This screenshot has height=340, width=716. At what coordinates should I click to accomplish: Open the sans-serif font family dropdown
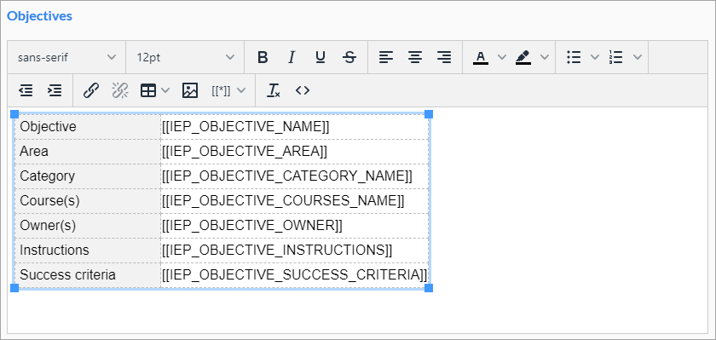pos(66,57)
